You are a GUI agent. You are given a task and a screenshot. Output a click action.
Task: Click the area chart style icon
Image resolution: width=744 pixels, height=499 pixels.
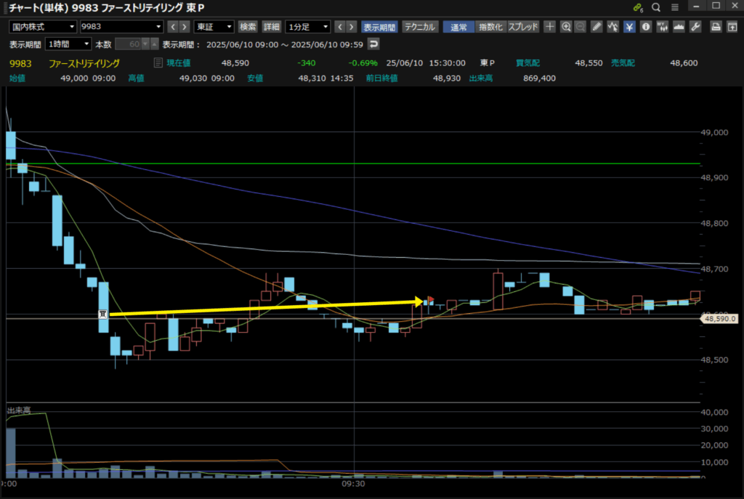(679, 27)
